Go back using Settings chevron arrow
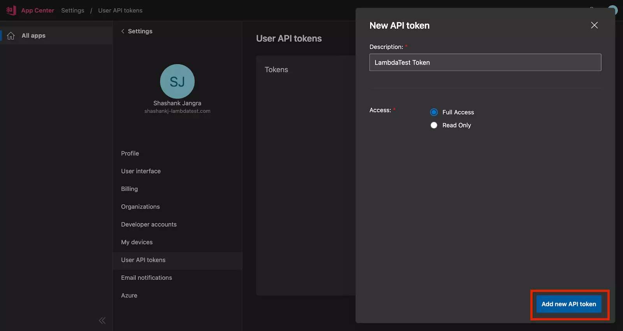 (123, 31)
